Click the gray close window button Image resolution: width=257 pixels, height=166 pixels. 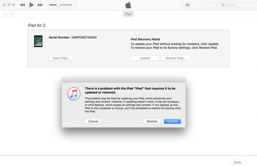tap(4, 5)
